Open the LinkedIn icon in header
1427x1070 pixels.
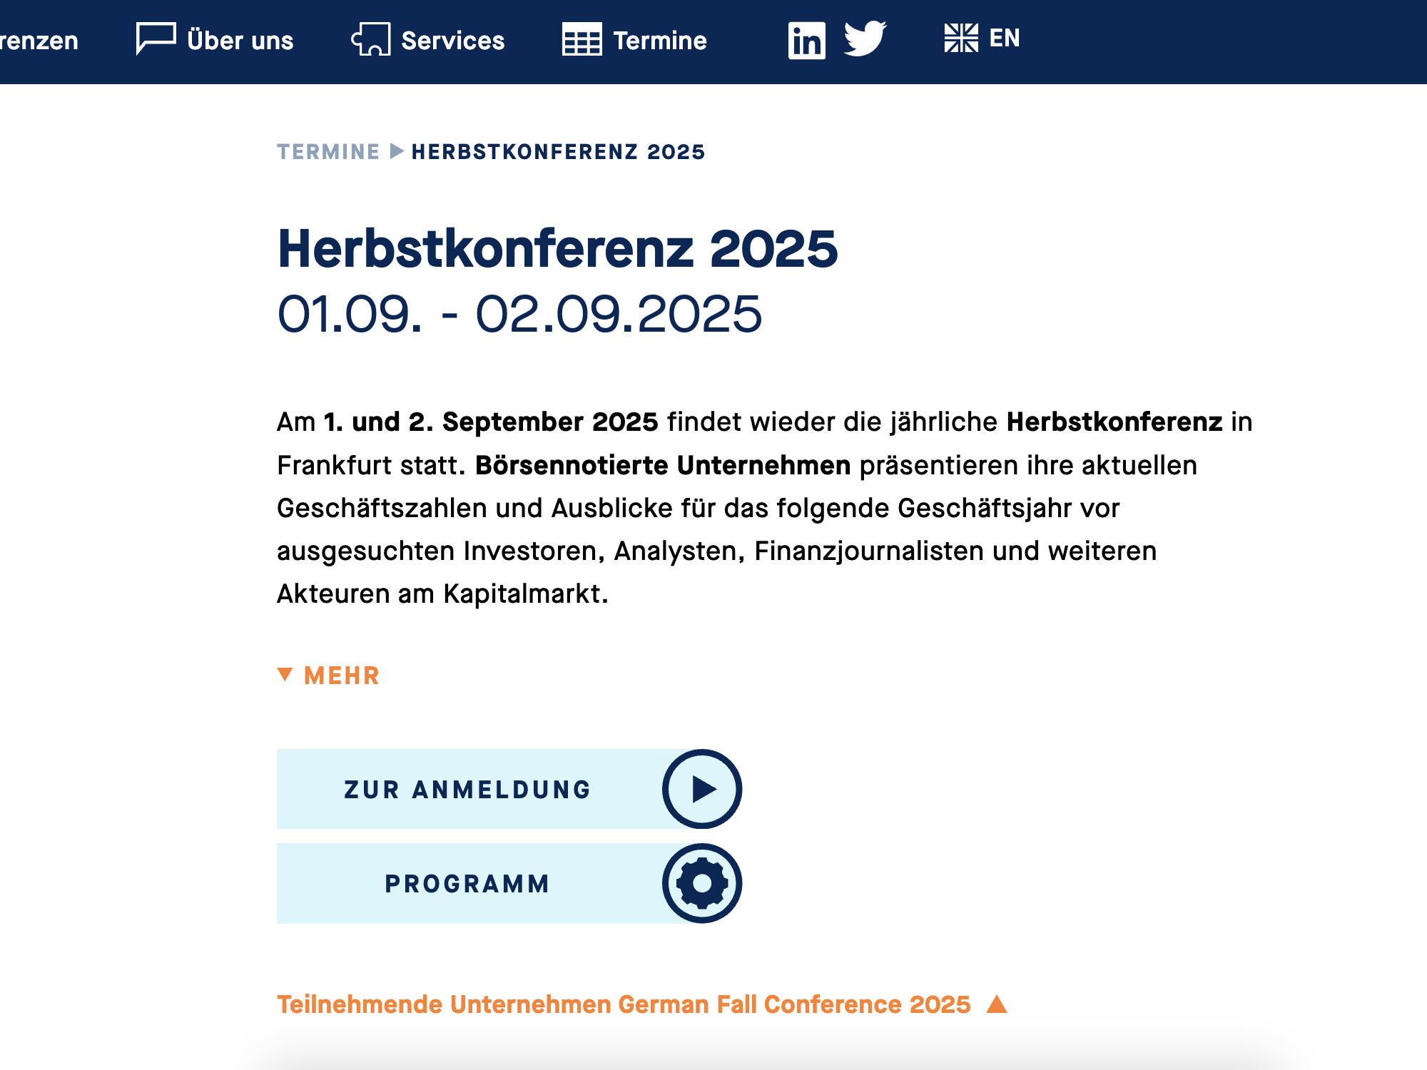pos(806,41)
